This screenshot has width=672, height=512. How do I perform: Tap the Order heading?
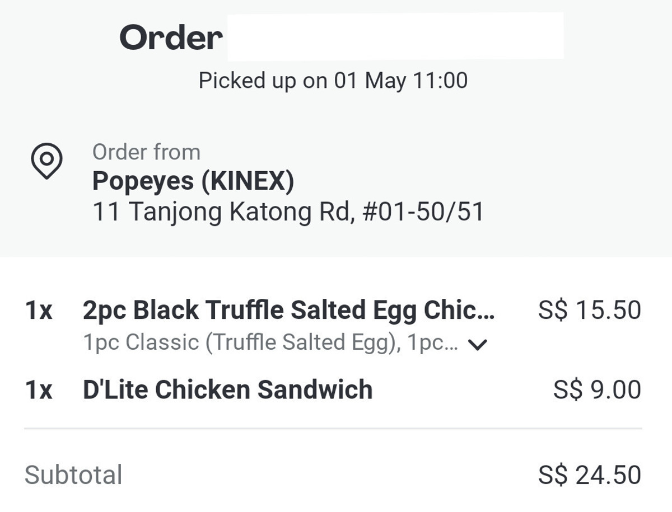pos(171,37)
